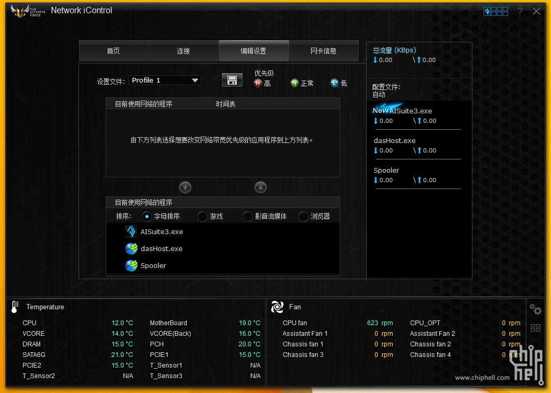Click the VCORE(Back) temperature label
This screenshot has height=393, width=551.
(x=170, y=334)
